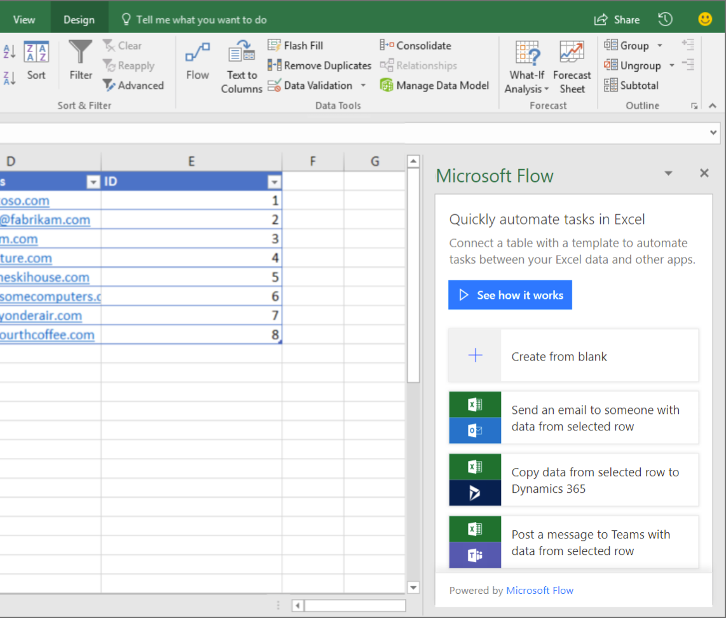The width and height of the screenshot is (726, 618).
Task: Click in the Tell me search box
Action: (x=203, y=19)
